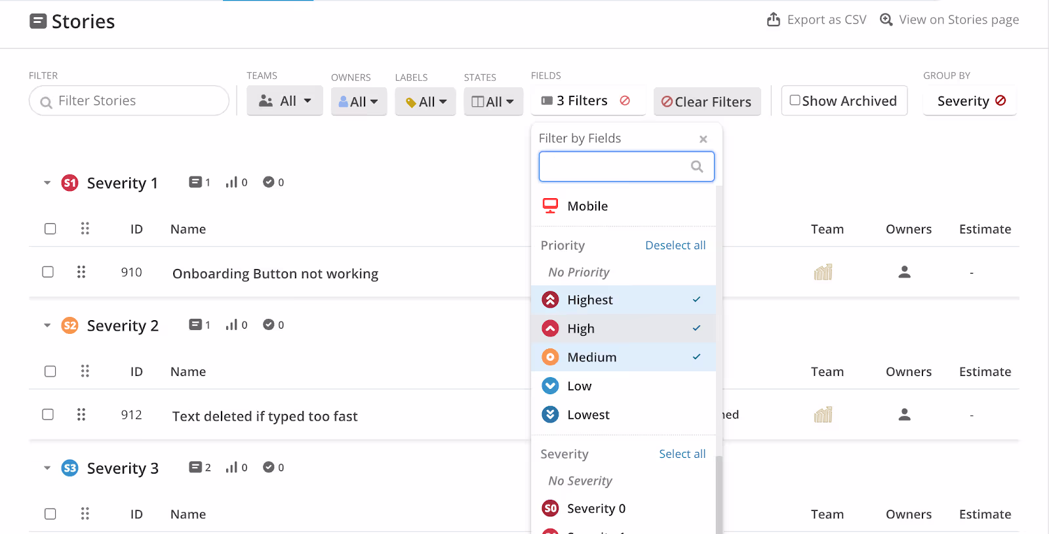Click the Team column header in Severity 3
This screenshot has width=1049, height=534.
827,514
